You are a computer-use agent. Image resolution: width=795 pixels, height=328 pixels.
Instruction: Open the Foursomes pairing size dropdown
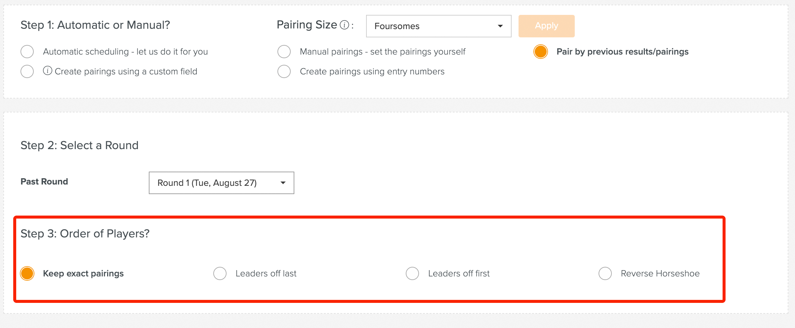click(439, 26)
